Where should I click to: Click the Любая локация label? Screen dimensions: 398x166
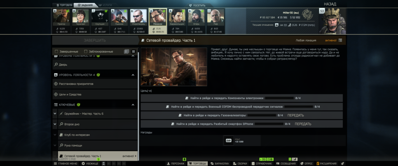306,40
